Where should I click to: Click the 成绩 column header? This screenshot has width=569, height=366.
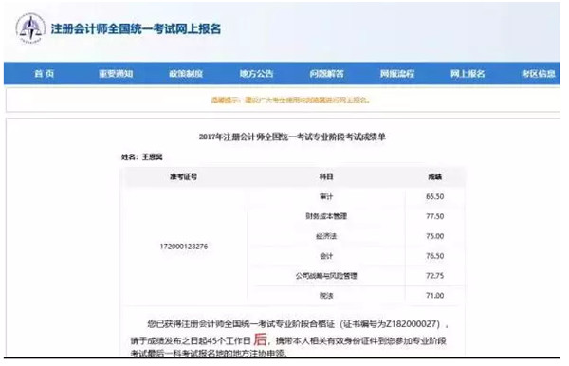coord(434,177)
